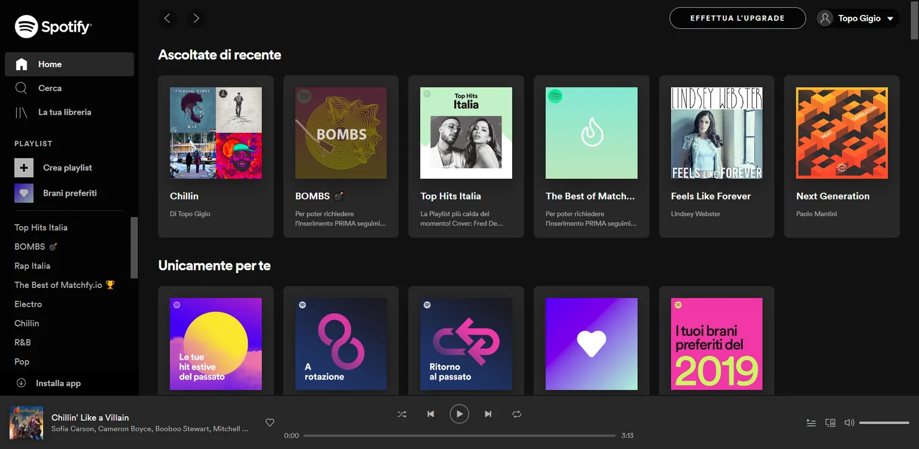The height and width of the screenshot is (449, 919).
Task: Adjust the volume slider
Action: click(884, 423)
